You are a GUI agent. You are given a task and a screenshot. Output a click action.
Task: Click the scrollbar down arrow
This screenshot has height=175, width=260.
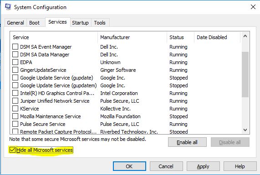point(245,130)
